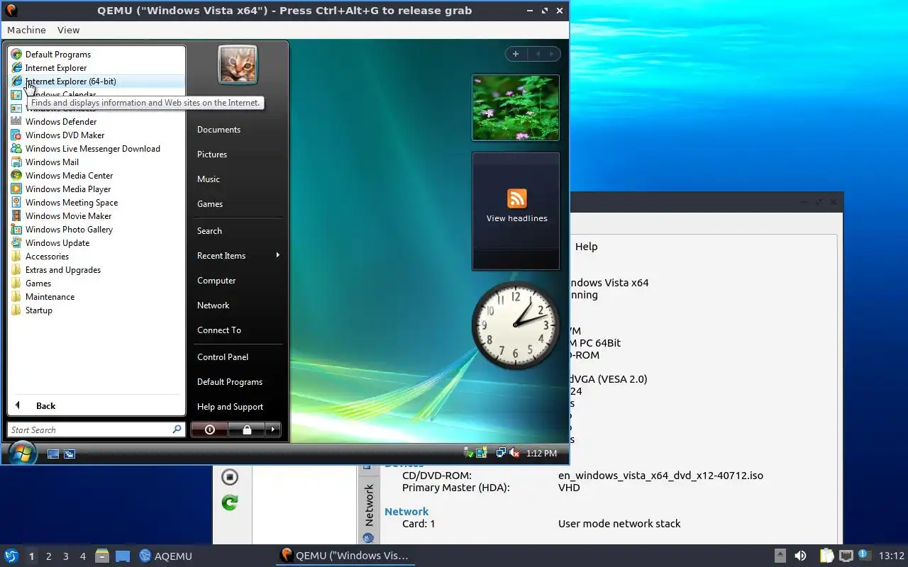Viewport: 908px width, 567px height.
Task: Run Windows Update from program list
Action: [57, 243]
